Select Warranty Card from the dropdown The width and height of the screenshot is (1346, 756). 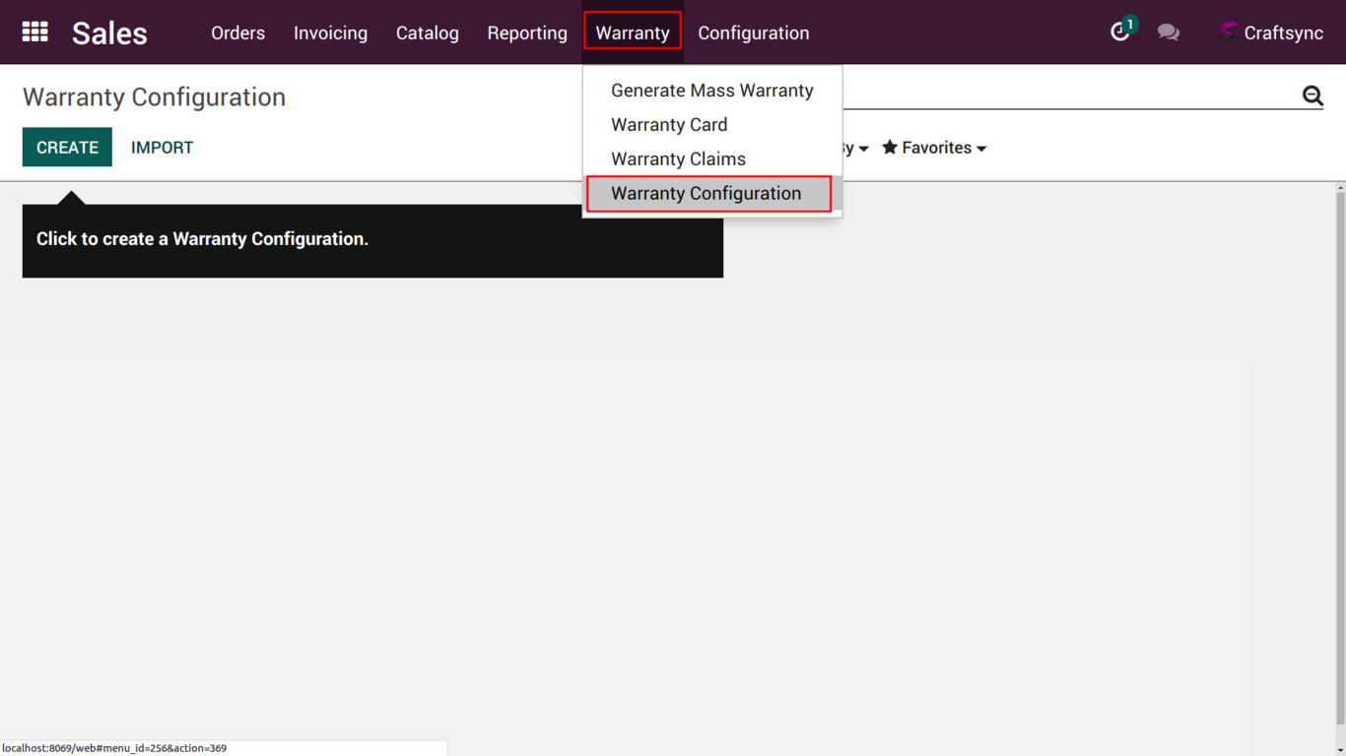click(x=669, y=125)
